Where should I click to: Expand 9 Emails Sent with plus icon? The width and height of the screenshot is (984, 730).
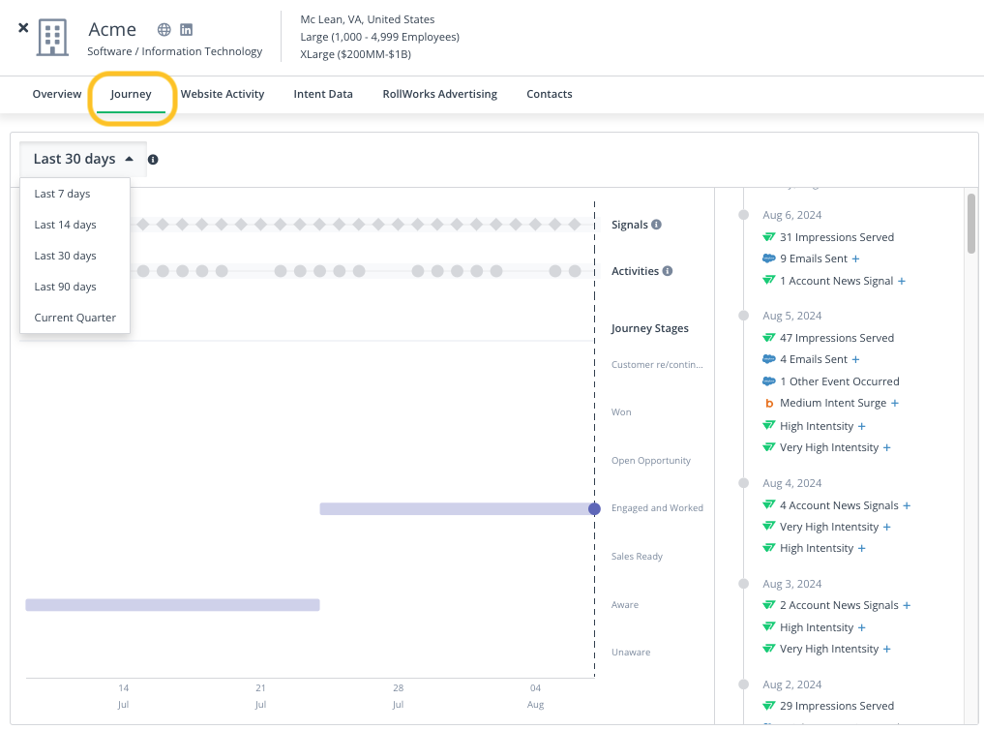point(856,259)
